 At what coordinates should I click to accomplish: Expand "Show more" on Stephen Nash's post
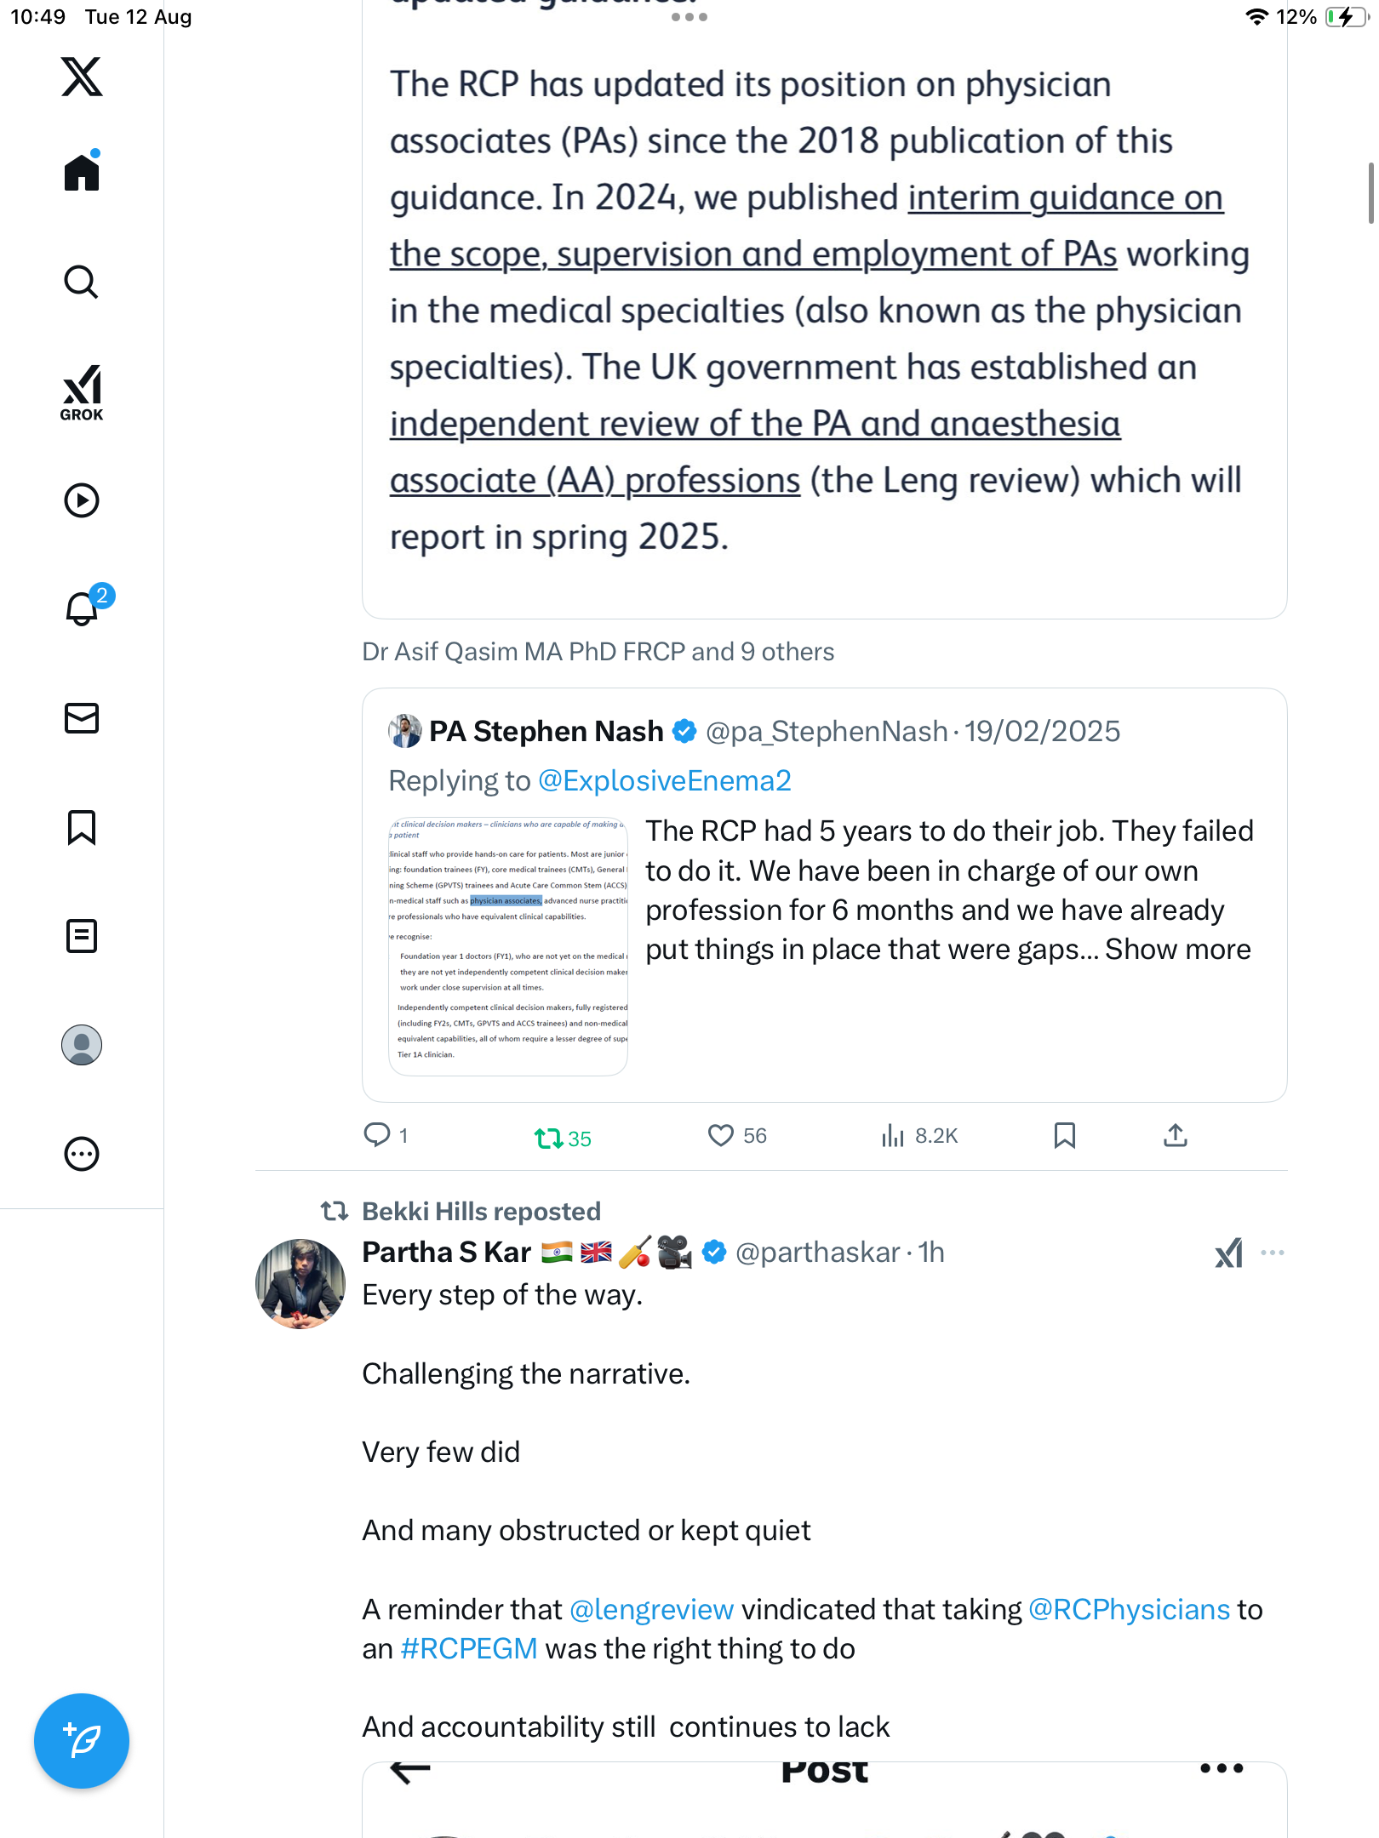click(x=1177, y=950)
